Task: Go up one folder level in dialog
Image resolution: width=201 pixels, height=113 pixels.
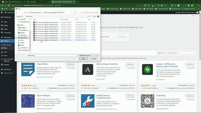Action: tap(24, 13)
